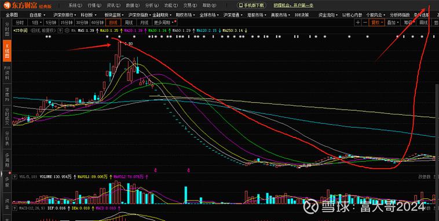Go to 全景图 view
Image resolution: width=439 pixels, height=221 pixels.
click(12, 15)
